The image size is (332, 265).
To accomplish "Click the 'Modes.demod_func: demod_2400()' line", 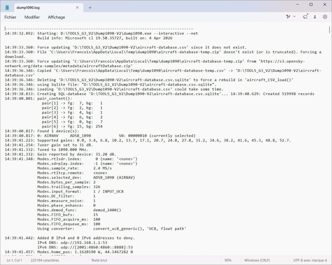I will tap(79, 210).
